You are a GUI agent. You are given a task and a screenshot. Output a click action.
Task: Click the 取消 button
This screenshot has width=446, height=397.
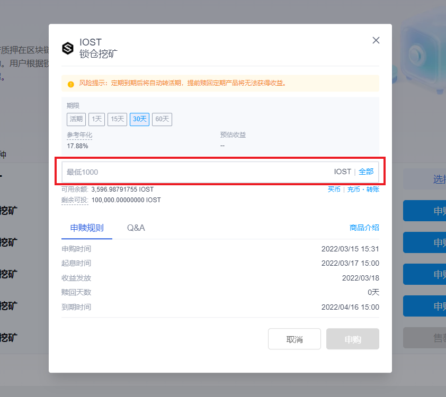pyautogui.click(x=295, y=339)
